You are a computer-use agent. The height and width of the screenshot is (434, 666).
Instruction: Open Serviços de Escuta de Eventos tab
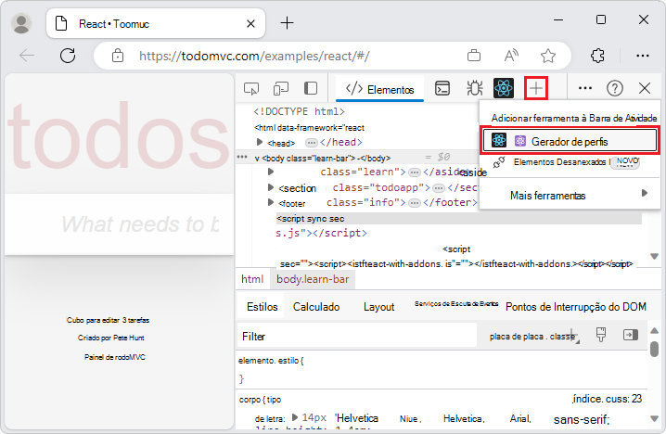pyautogui.click(x=456, y=304)
